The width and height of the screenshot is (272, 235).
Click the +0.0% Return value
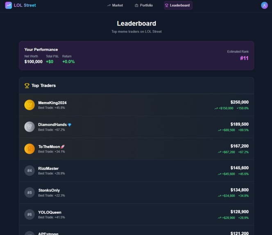point(68,62)
